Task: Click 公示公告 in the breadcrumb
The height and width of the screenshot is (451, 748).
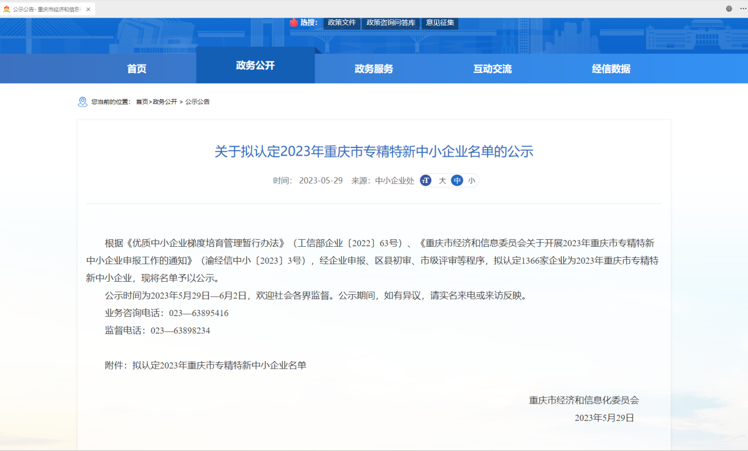Action: (x=197, y=102)
